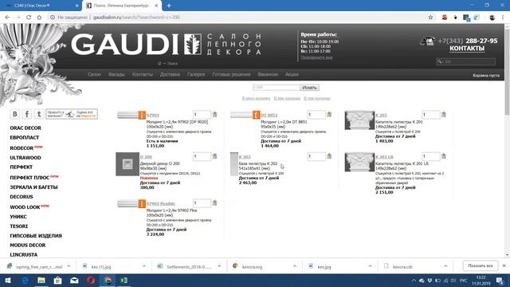Click the Facebook share icon

[x=27, y=114]
